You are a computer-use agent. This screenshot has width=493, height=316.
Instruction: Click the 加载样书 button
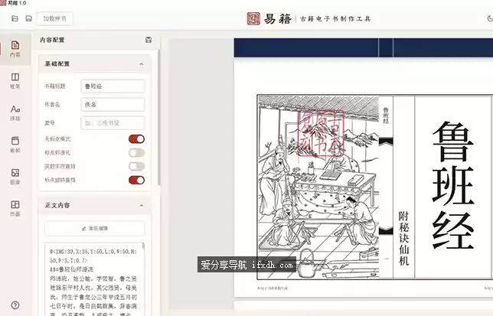(54, 18)
